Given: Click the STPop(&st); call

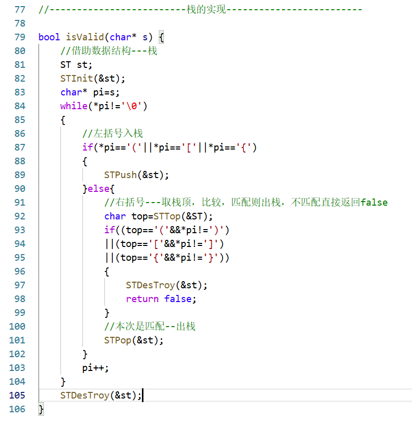Looking at the screenshot, I should 134,340.
